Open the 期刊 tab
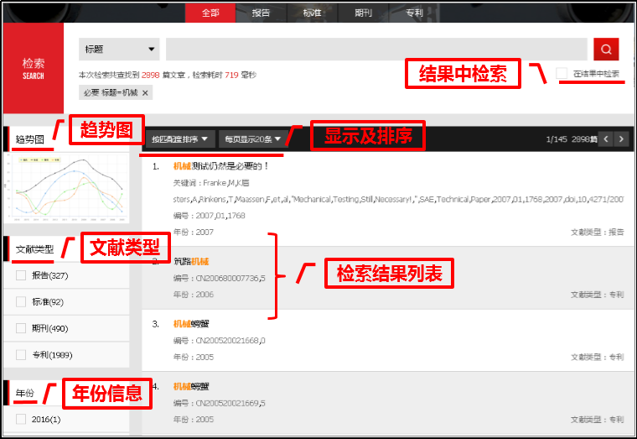This screenshot has height=439, width=637. coord(363,13)
